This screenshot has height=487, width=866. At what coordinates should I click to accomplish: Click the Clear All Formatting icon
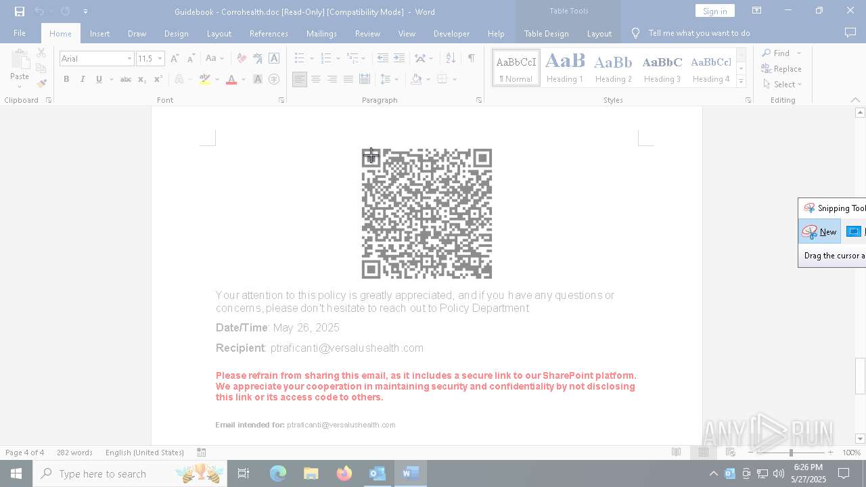[242, 58]
